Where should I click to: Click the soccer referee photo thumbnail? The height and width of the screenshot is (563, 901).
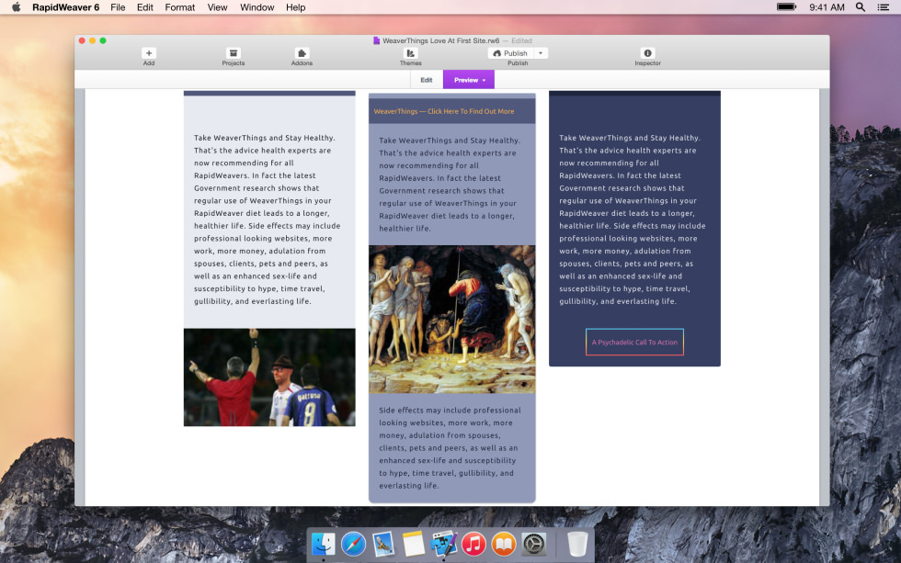click(269, 377)
